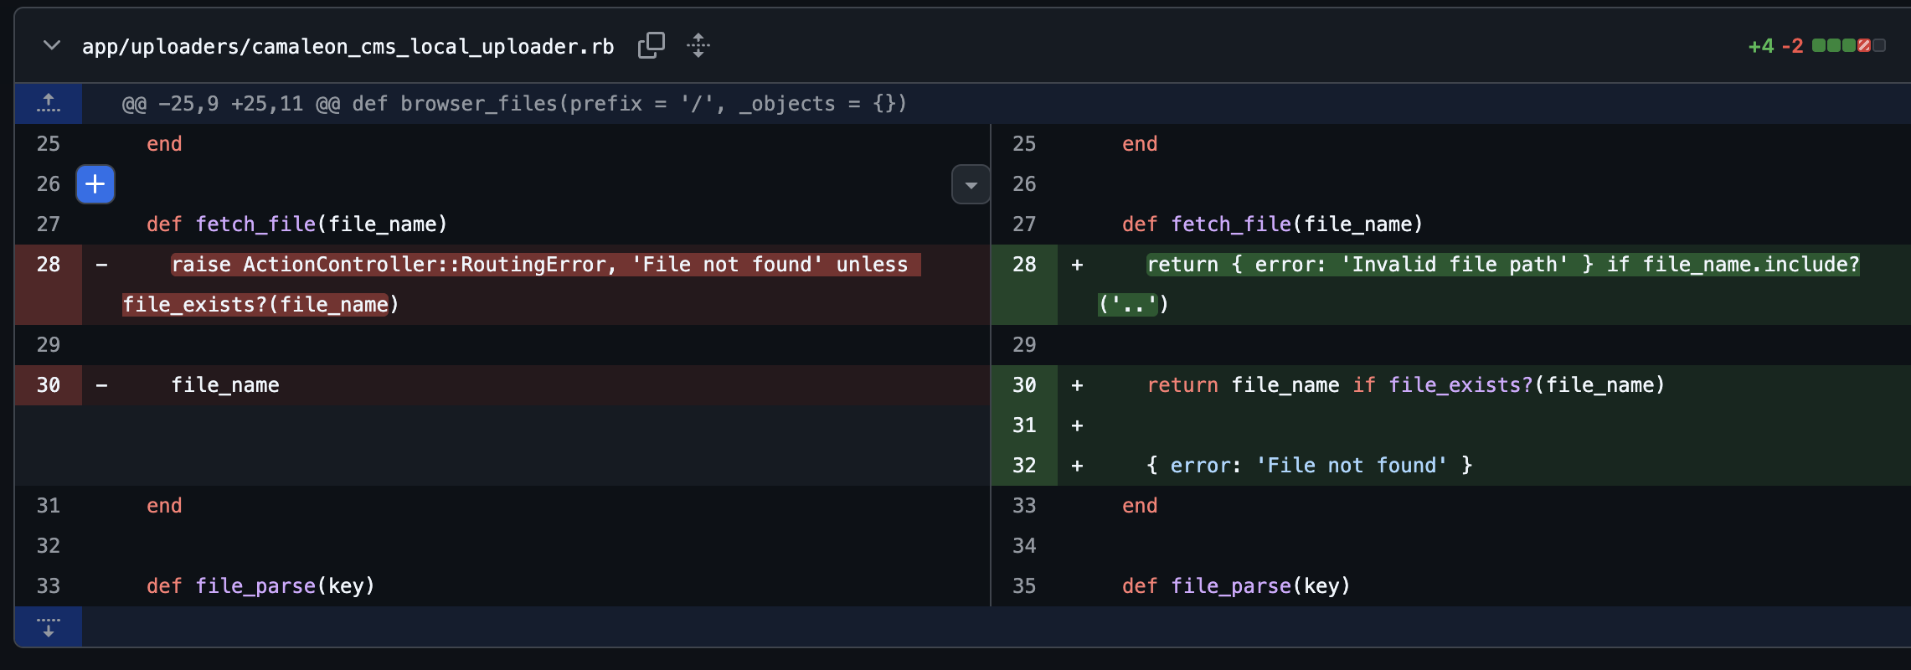The image size is (1911, 670).
Task: Click the 'end' keyword on left line 31
Action: click(x=164, y=506)
